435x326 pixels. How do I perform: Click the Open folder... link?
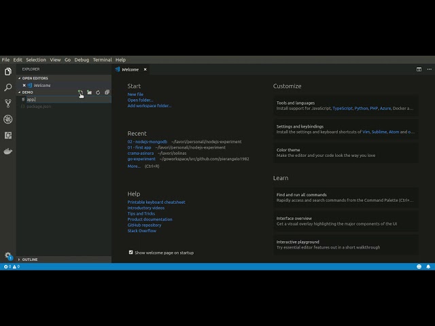[x=140, y=100]
